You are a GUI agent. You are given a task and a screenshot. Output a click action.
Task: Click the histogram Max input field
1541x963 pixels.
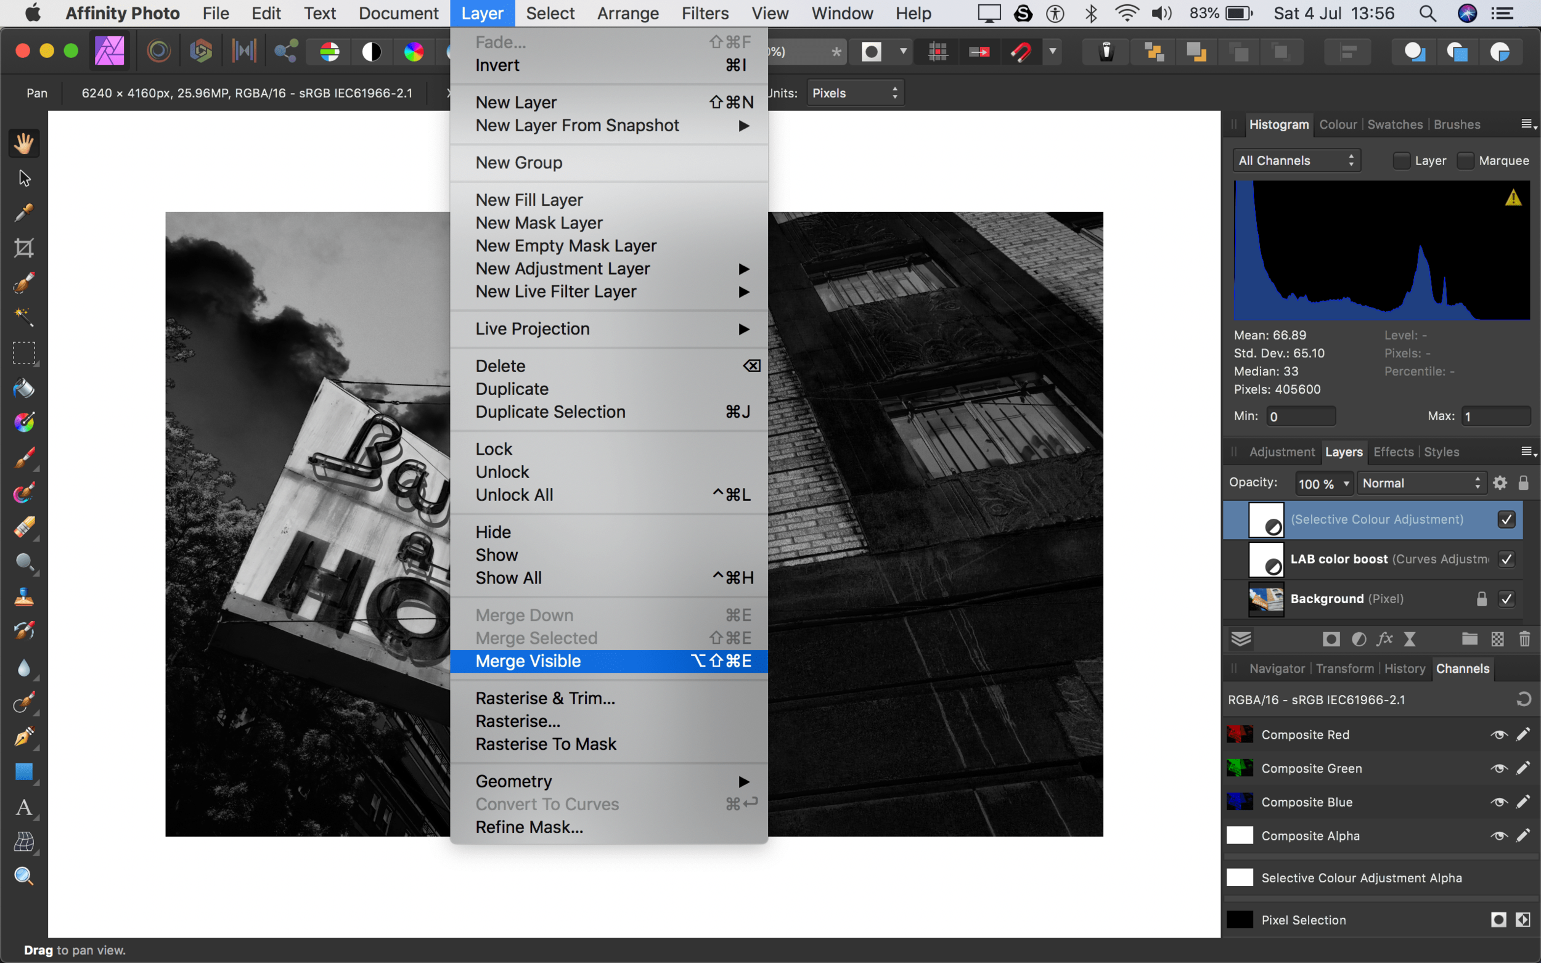click(1495, 416)
